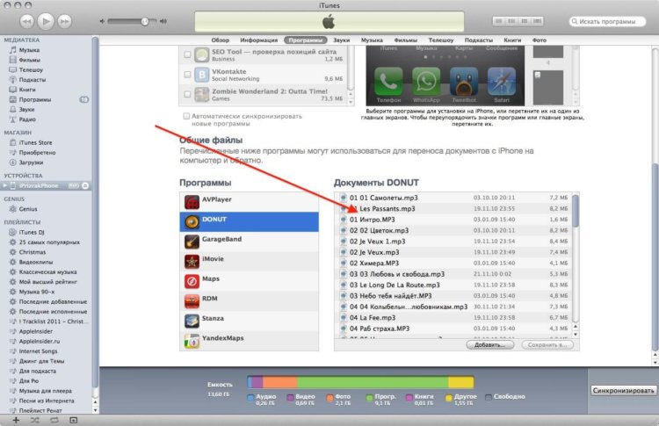Click the Сохранить в... button
659x426 pixels.
coord(547,345)
